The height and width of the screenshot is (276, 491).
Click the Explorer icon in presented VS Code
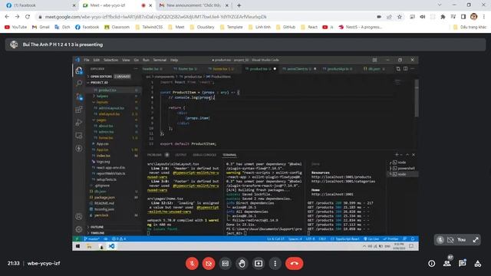[x=78, y=70]
